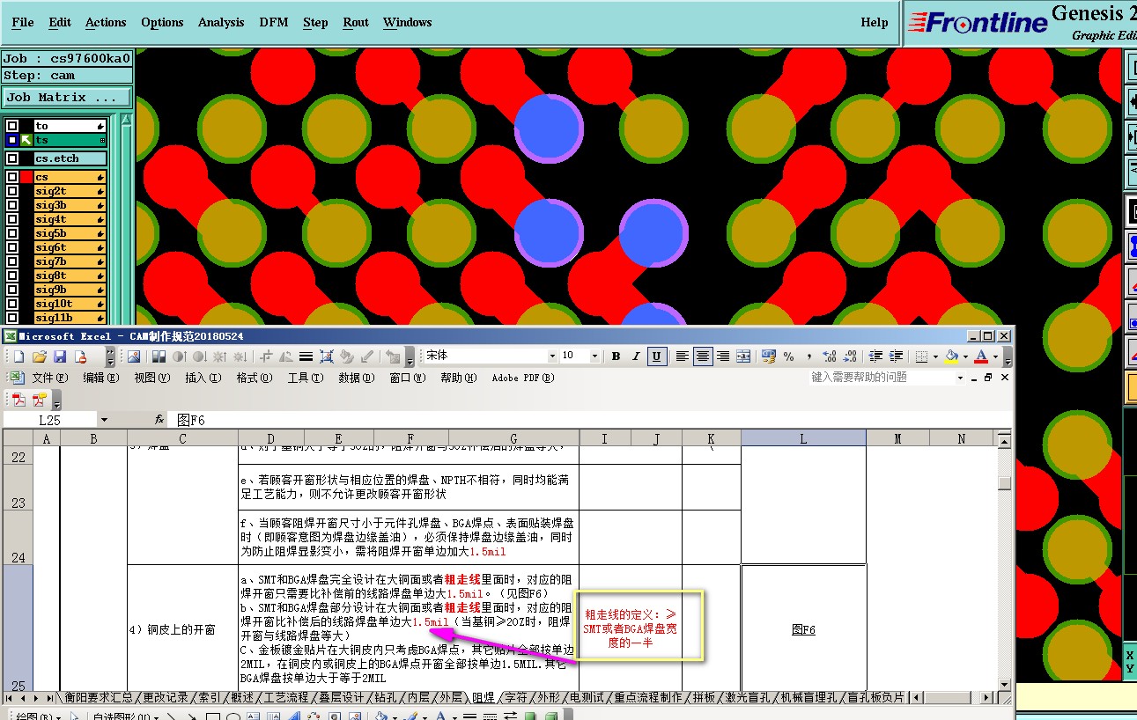Viewport: 1137px width, 720px height.
Task: Expand fill color dropdown arrow
Action: pos(964,356)
